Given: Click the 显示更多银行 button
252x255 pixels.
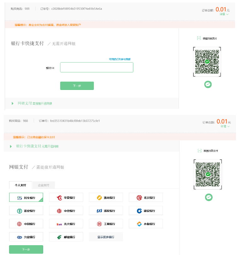Looking at the screenshot, I should [x=106, y=237].
